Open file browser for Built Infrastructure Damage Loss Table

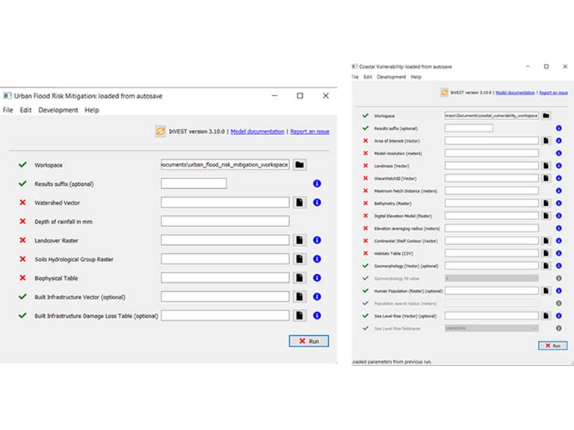tap(300, 315)
